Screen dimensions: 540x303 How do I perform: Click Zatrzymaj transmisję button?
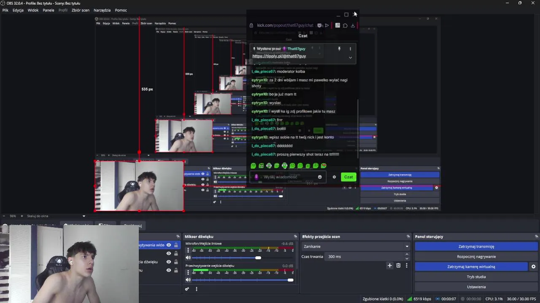(476, 246)
